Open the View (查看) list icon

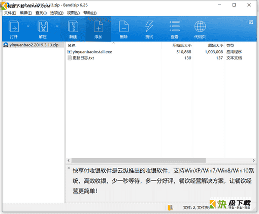pyautogui.click(x=175, y=29)
